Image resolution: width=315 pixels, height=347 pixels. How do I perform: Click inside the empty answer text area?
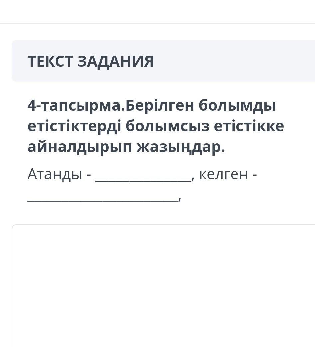164,286
